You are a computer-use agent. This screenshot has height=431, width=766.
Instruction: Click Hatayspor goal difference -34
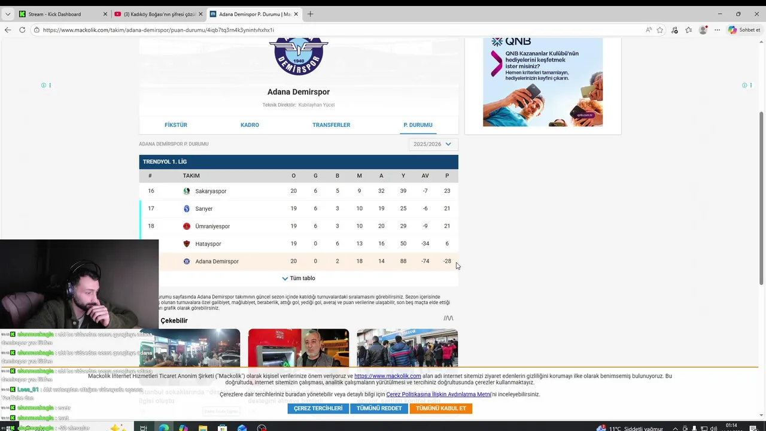(x=425, y=244)
